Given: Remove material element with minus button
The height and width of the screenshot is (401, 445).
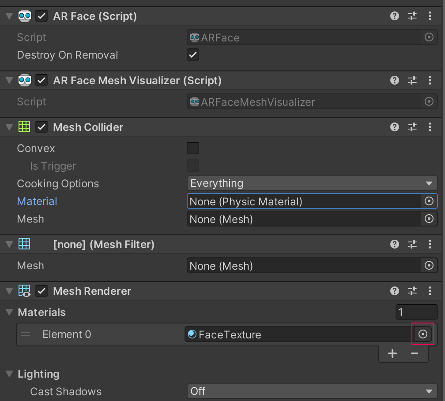Looking at the screenshot, I should click(x=414, y=353).
